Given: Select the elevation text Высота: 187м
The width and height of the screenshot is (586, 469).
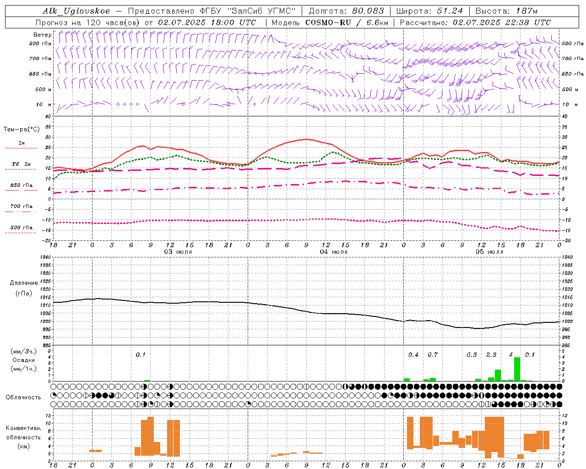Looking at the screenshot, I should (506, 11).
